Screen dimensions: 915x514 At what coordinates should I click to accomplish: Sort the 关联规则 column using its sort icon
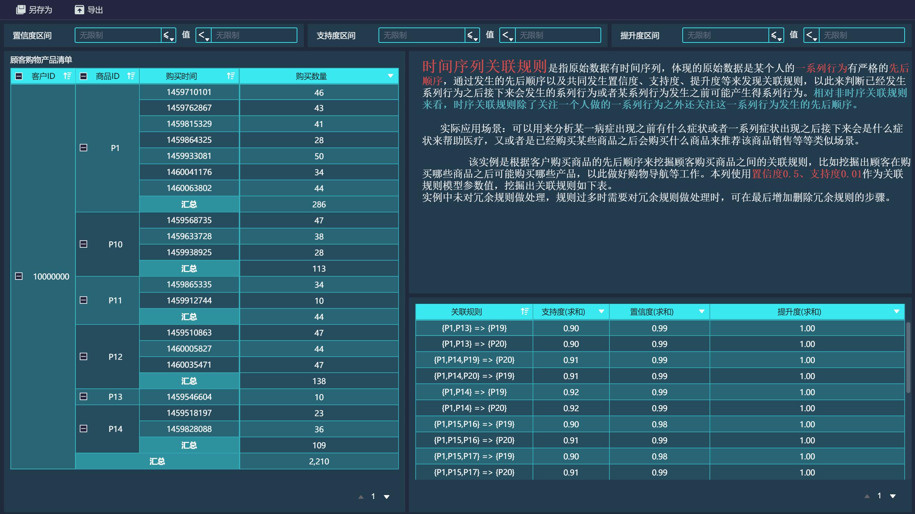(525, 312)
